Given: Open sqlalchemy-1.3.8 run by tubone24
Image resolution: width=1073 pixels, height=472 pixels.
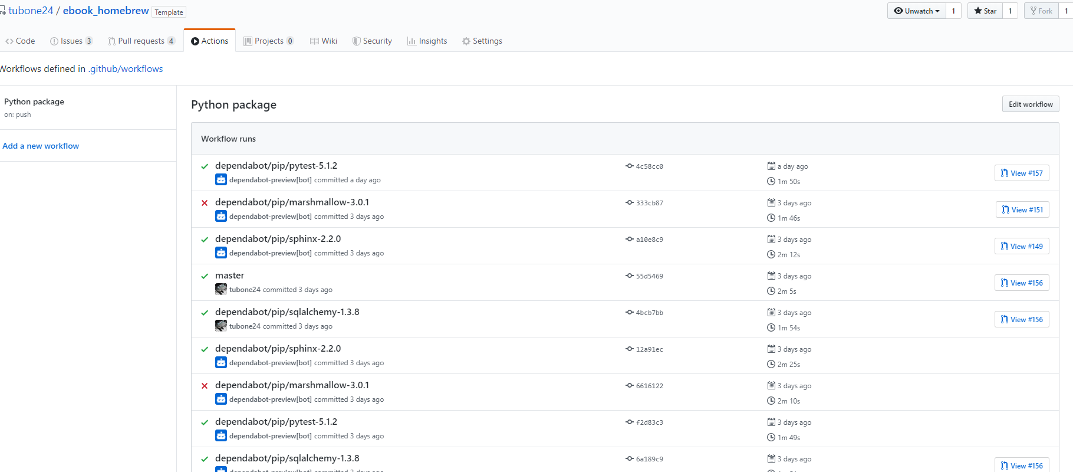Looking at the screenshot, I should pos(287,312).
